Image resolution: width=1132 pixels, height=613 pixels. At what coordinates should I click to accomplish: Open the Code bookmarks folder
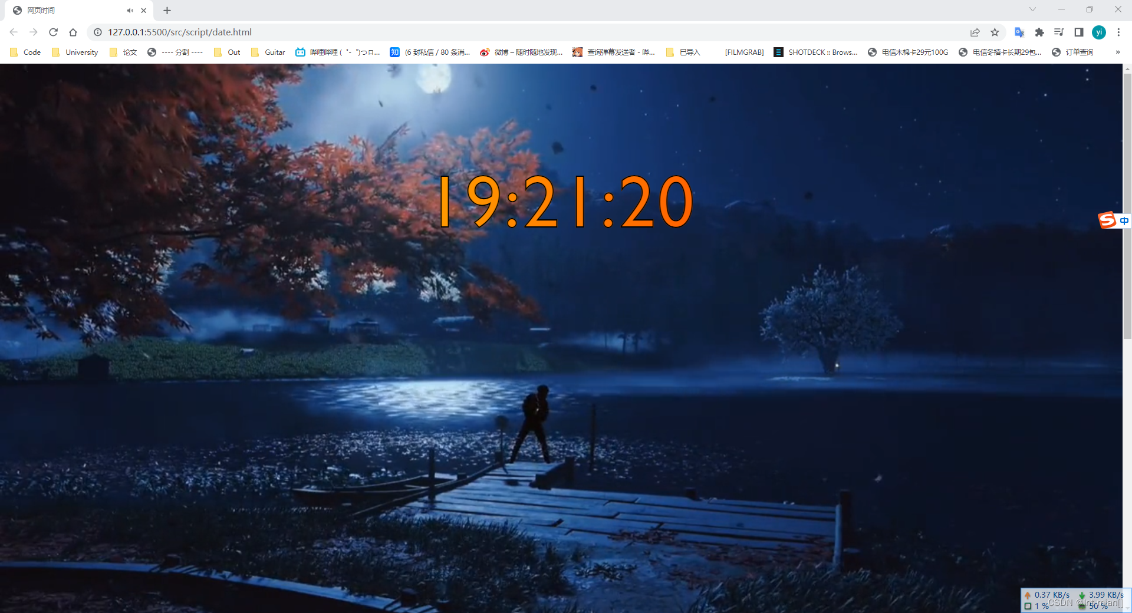coord(25,52)
